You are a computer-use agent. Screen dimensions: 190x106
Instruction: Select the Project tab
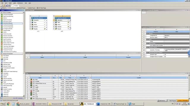[x=15, y=6]
